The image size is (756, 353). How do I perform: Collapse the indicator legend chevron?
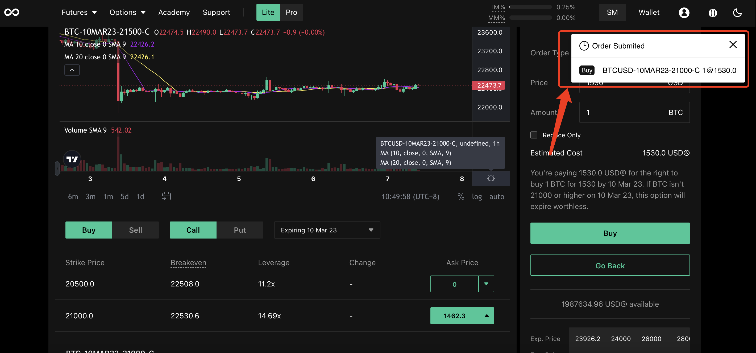pyautogui.click(x=72, y=70)
